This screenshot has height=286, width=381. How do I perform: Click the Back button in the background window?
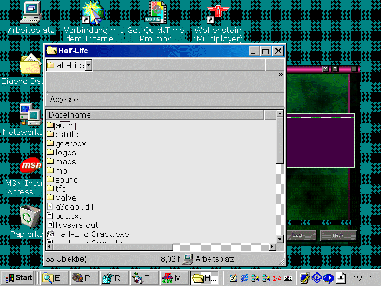point(298,235)
